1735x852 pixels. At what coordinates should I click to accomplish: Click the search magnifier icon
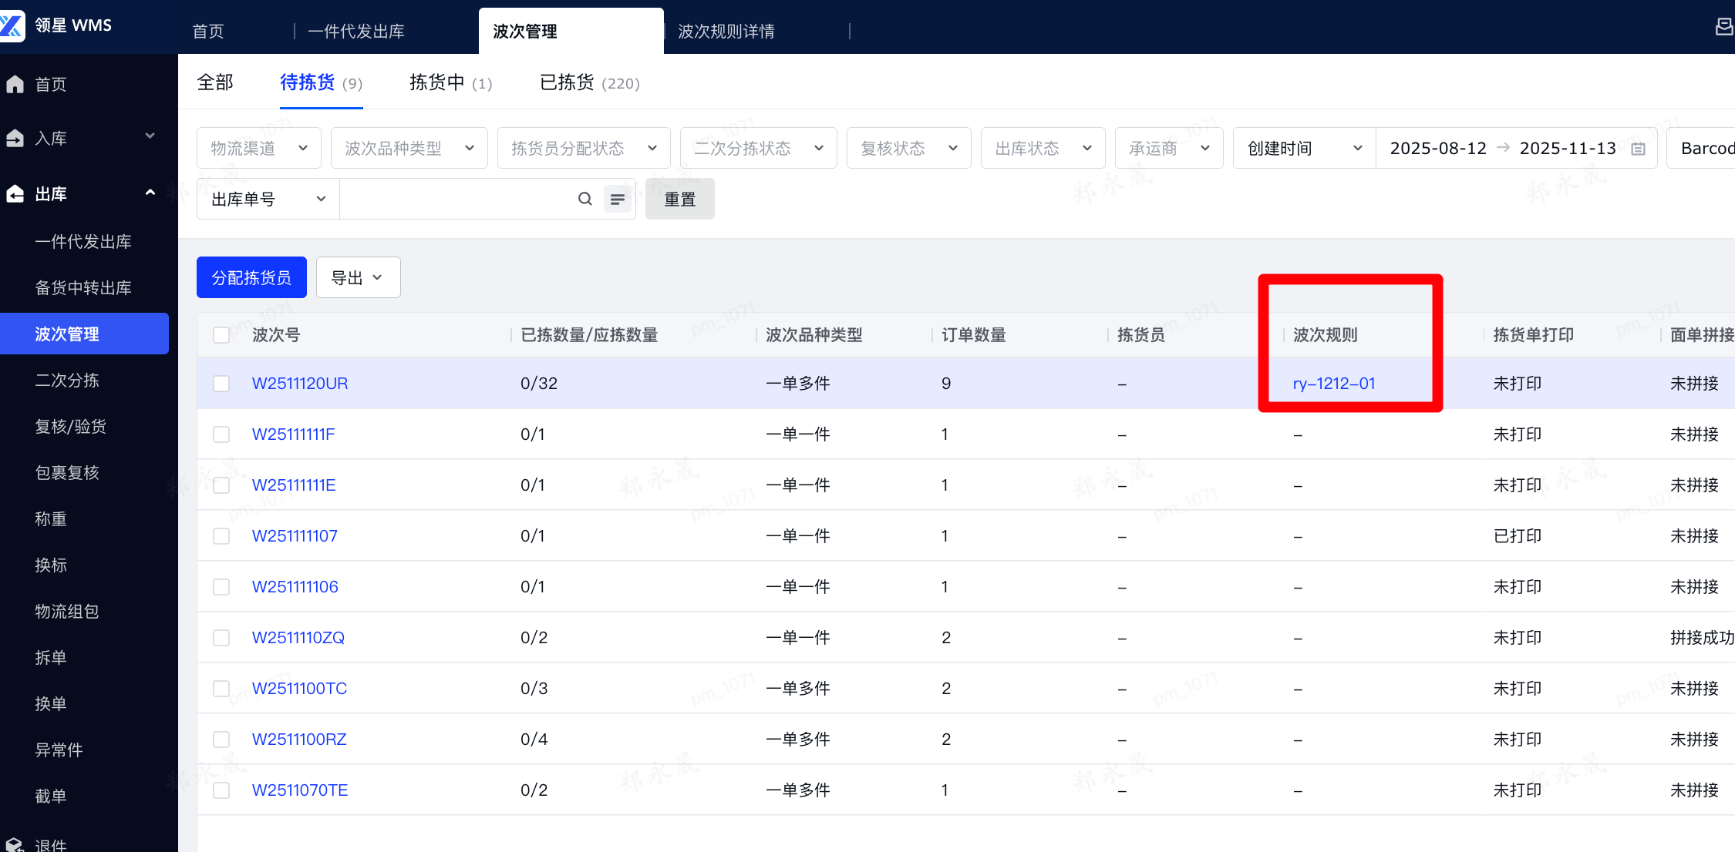pos(585,199)
